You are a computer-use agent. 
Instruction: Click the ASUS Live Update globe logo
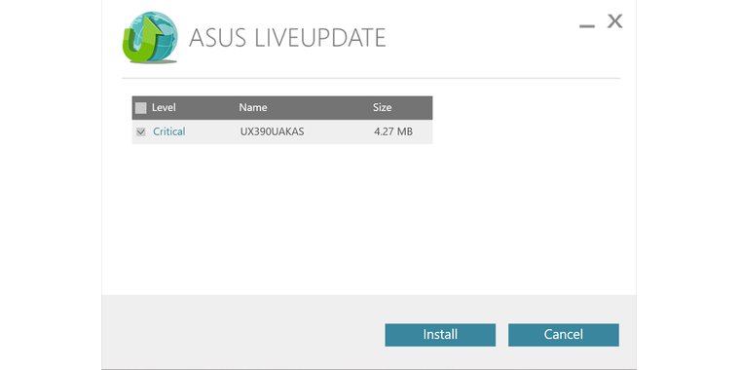coord(150,38)
